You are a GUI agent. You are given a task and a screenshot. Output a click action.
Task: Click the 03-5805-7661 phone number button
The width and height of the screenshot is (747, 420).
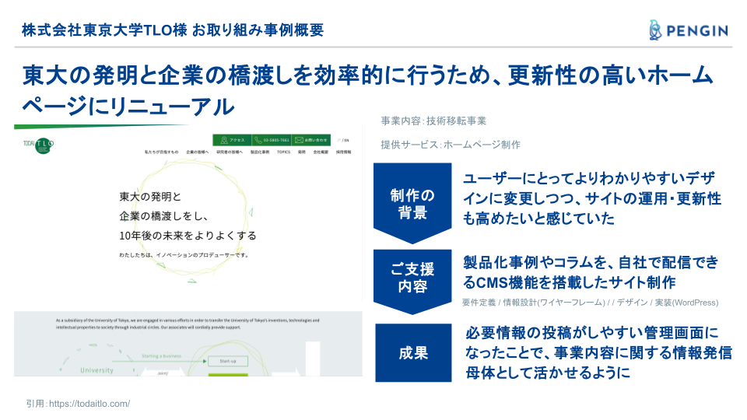(x=272, y=140)
